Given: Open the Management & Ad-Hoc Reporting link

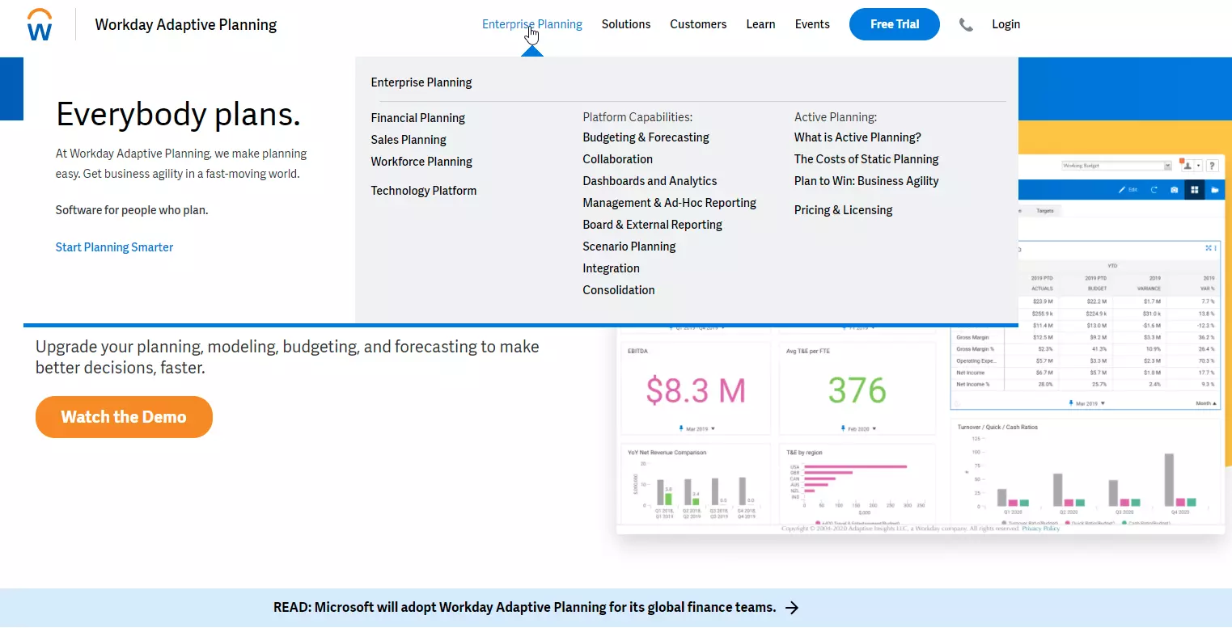Looking at the screenshot, I should 669,203.
